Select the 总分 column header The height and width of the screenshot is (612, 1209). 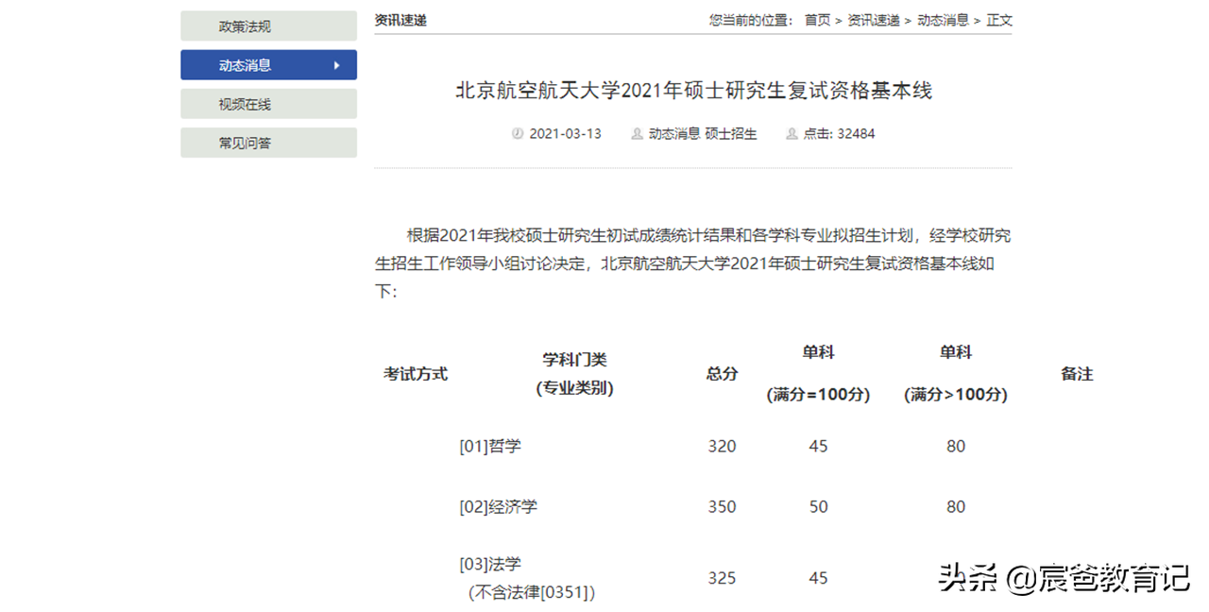721,374
